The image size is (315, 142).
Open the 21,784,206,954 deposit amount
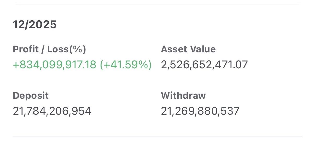(52, 111)
